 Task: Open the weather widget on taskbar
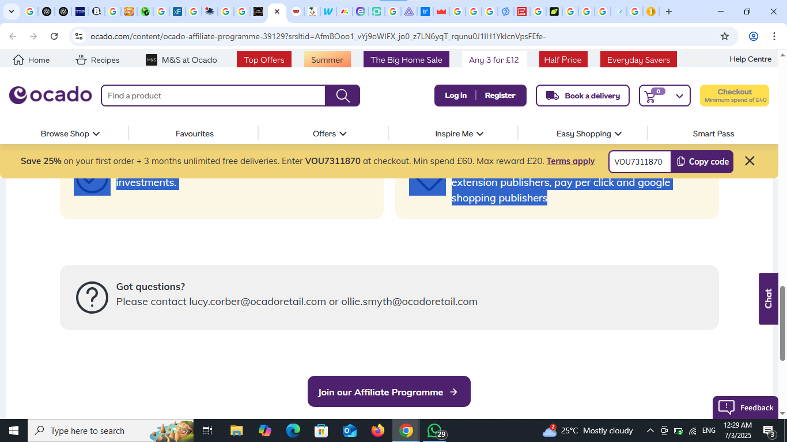tap(588, 430)
